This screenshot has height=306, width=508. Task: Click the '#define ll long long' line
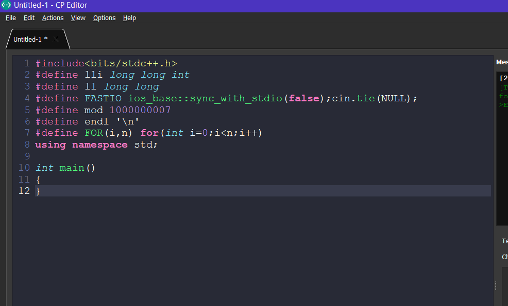click(97, 87)
